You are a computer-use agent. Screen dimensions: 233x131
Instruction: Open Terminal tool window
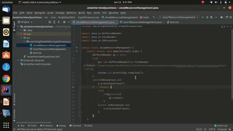click(x=75, y=126)
